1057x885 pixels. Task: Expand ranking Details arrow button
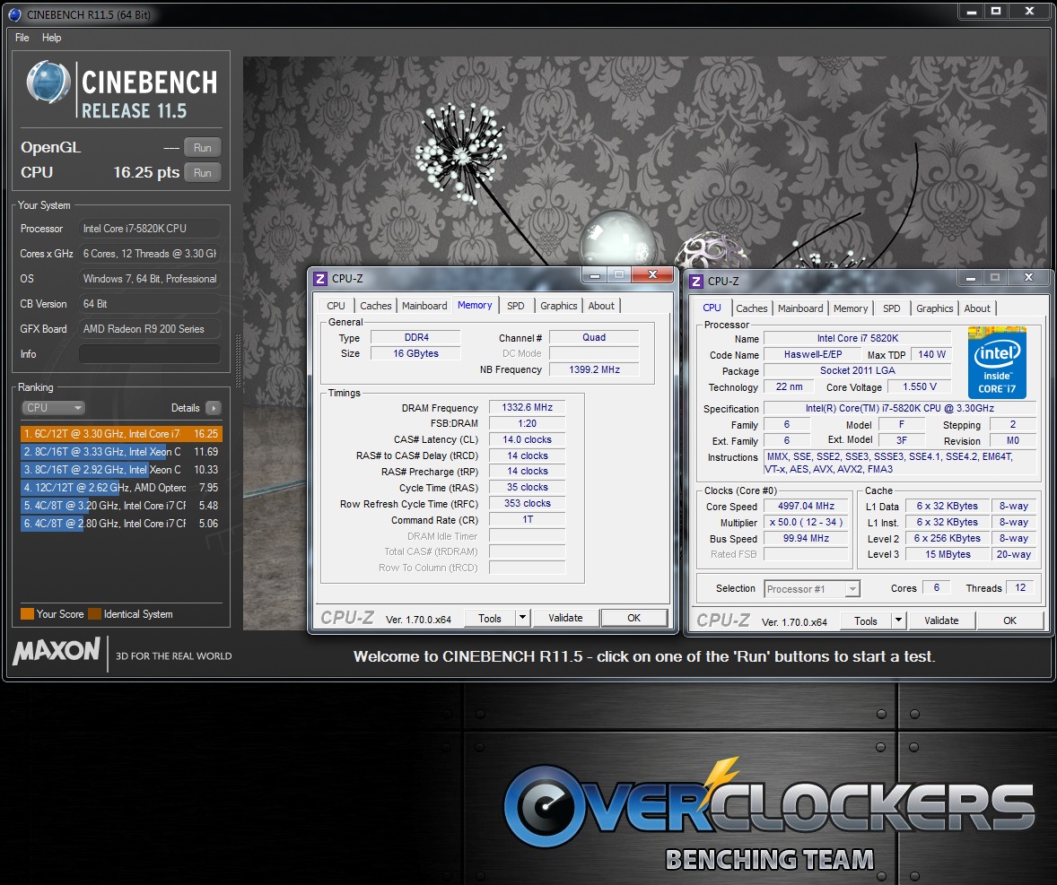coord(213,407)
